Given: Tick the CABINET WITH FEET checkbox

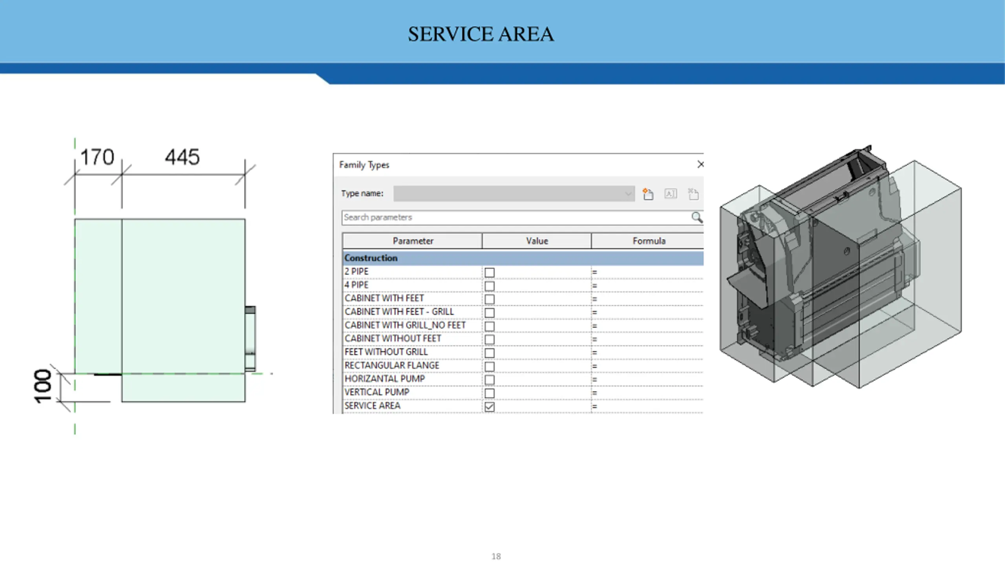Looking at the screenshot, I should point(490,299).
